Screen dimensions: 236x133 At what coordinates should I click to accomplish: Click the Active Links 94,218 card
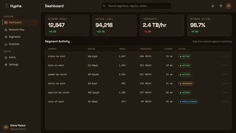point(114,25)
